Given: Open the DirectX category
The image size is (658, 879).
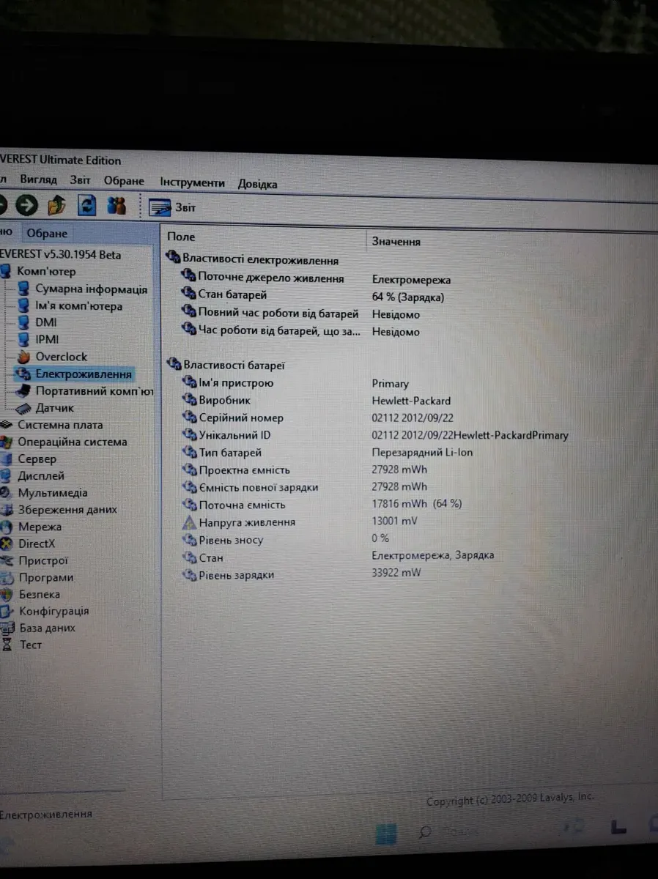Looking at the screenshot, I should 36,544.
